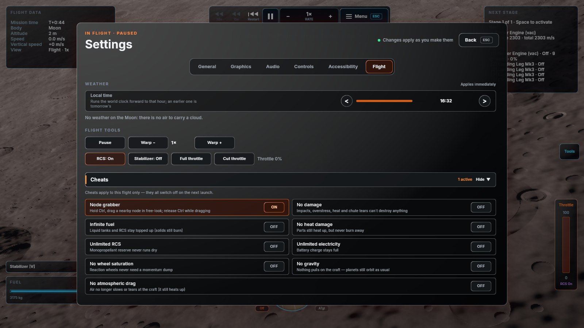584x328 pixels.
Task: Click the Pause flight tool button
Action: pyautogui.click(x=105, y=143)
